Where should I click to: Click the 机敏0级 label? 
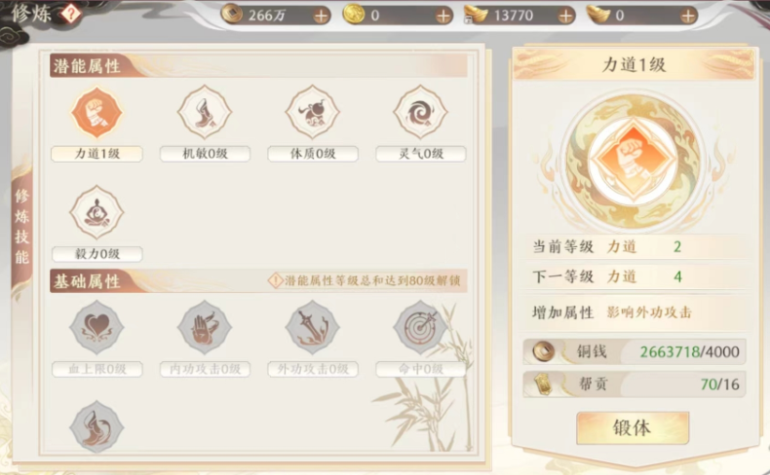coord(205,154)
